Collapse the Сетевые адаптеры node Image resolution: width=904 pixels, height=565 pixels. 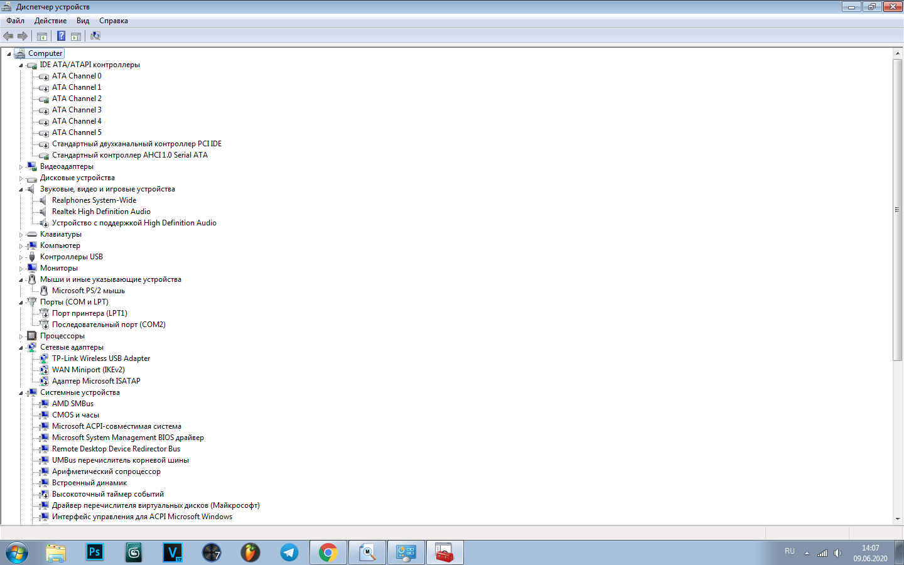21,348
